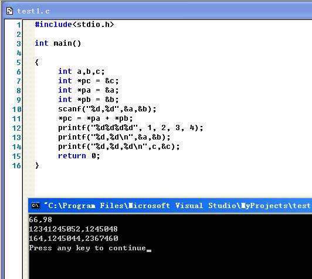312x279 pixels.
Task: Place cursor on *pc = *pa + *pb line
Action: [x=96, y=118]
